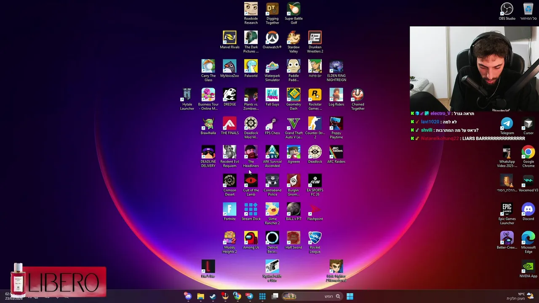Launch the Cursor desktop shortcut
Viewport: 539px width, 303px height.
(528, 126)
